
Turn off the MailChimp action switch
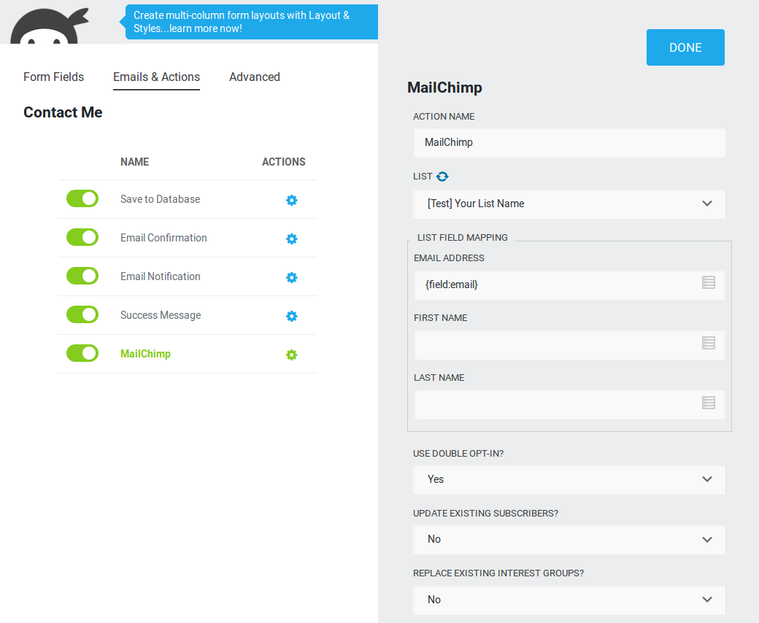82,353
